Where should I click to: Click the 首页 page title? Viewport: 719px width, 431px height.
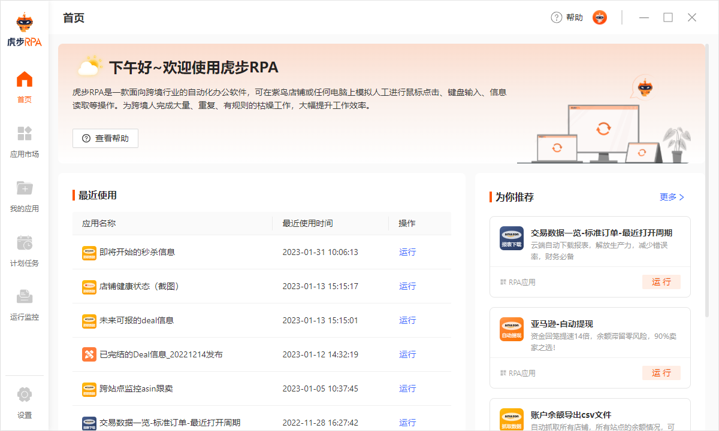tap(74, 17)
